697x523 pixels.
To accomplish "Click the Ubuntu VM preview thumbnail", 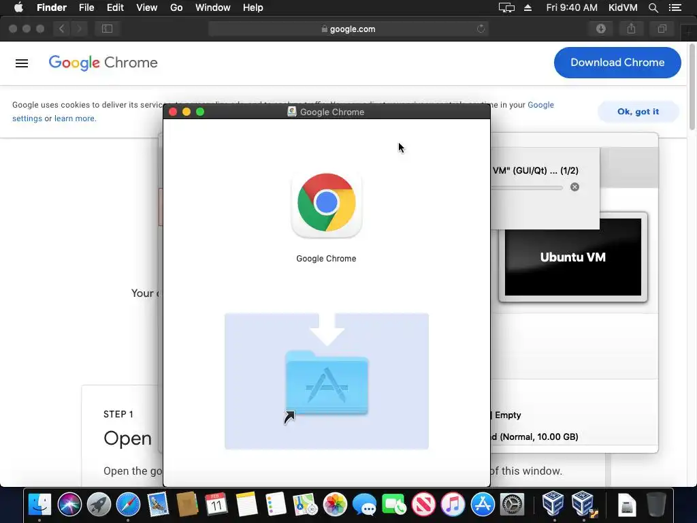I will tap(573, 257).
